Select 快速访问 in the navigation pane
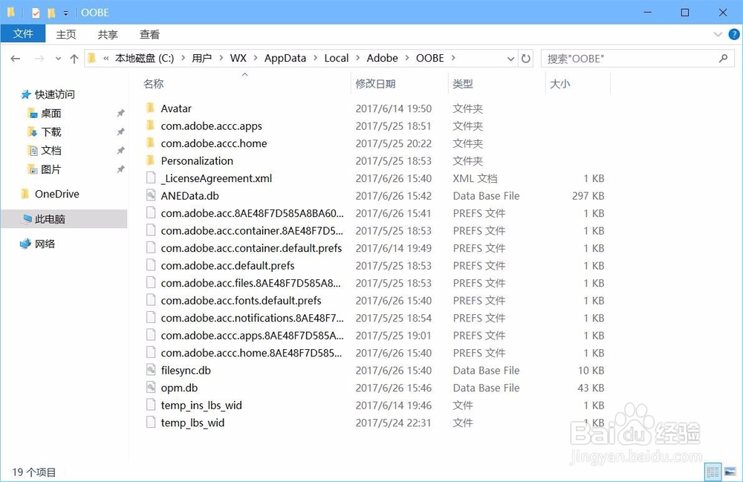Viewport: 743px width, 482px height. point(54,95)
